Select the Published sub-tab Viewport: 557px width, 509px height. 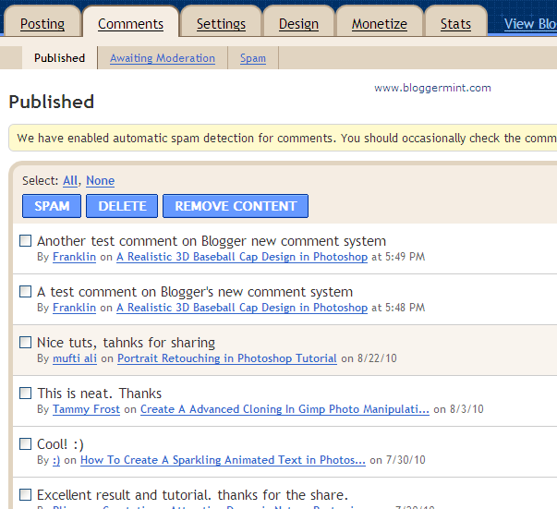click(59, 57)
